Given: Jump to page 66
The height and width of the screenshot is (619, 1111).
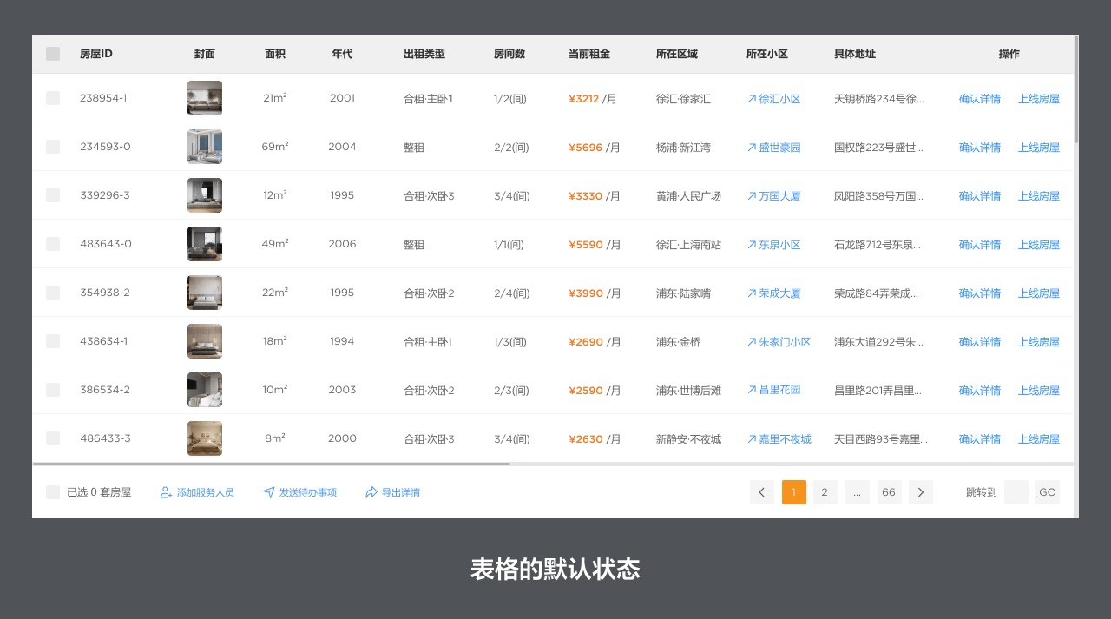Looking at the screenshot, I should coord(890,492).
